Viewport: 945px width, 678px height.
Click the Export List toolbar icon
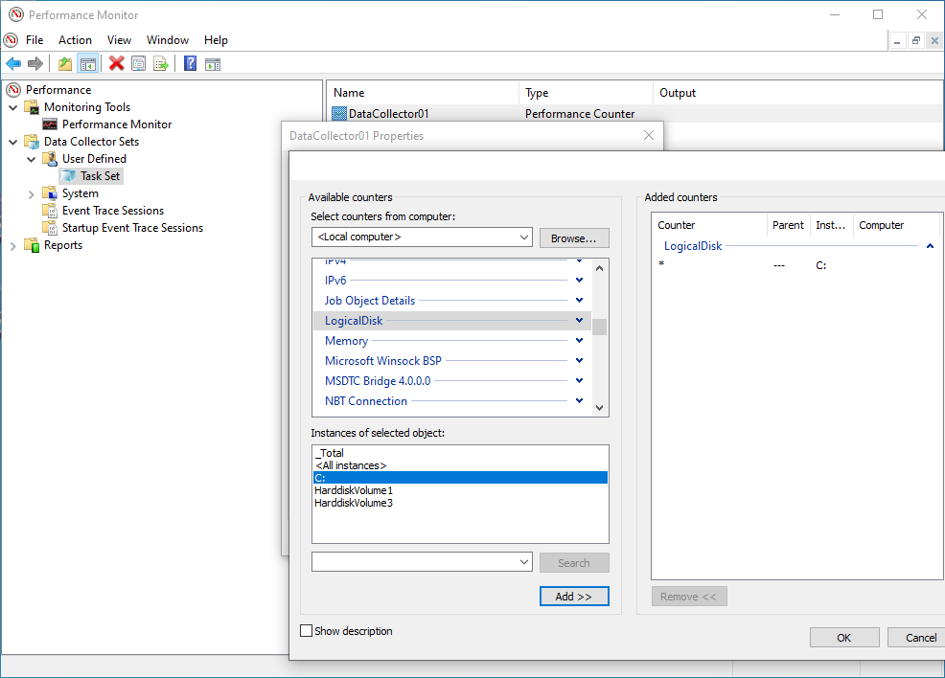pyautogui.click(x=162, y=63)
